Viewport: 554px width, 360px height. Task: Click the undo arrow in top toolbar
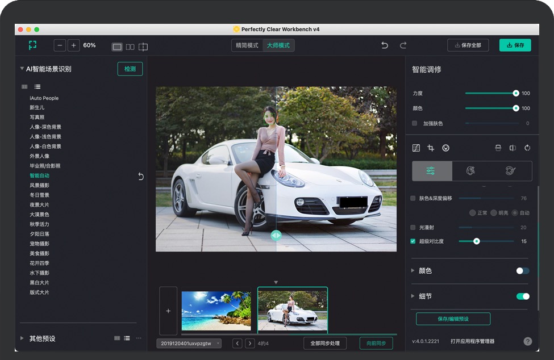[x=385, y=45]
